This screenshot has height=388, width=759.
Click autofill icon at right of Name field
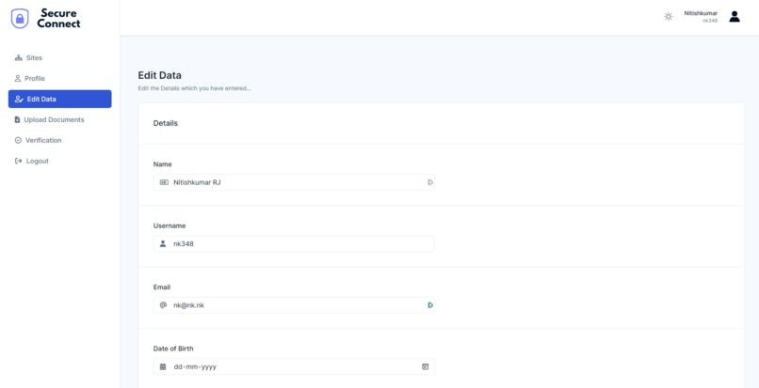click(430, 182)
